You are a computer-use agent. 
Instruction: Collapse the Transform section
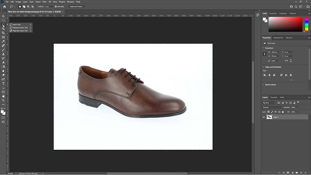pyautogui.click(x=264, y=48)
